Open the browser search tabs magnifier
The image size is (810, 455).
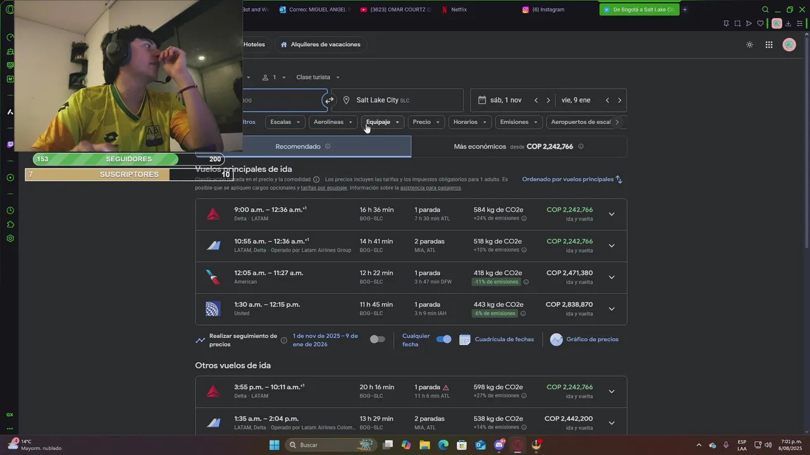click(765, 9)
